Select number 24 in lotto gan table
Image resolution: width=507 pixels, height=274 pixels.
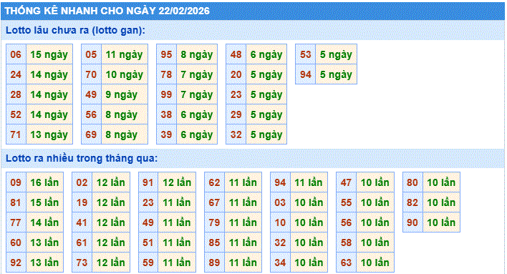(x=16, y=74)
